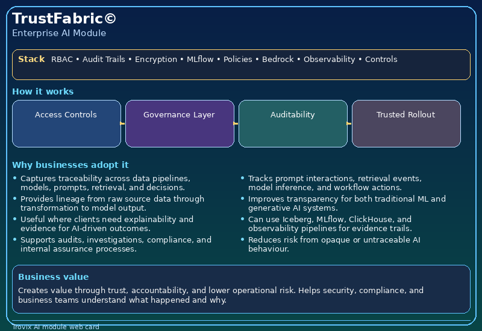Select Observability in the Stack list
The image size is (482, 331).
coord(329,59)
